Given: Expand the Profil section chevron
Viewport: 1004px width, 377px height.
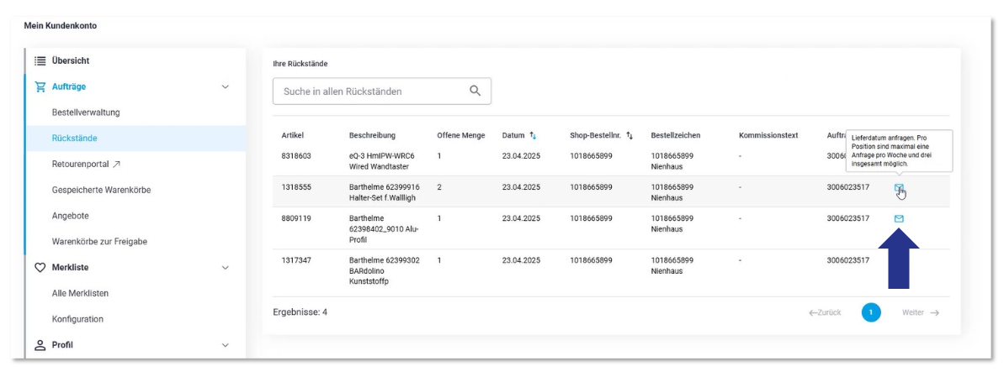Looking at the screenshot, I should 225,345.
